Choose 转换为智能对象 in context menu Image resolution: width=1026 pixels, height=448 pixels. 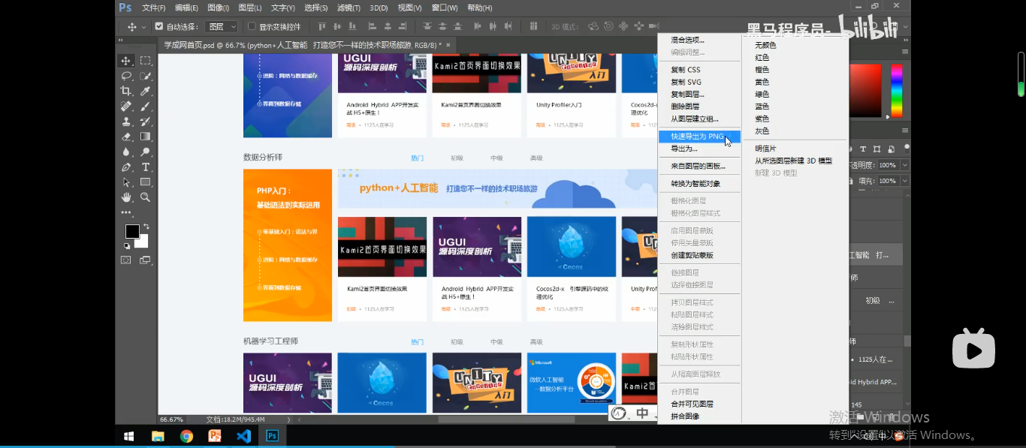click(x=699, y=184)
